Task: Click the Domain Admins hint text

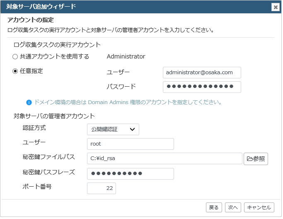Action: pos(128,102)
